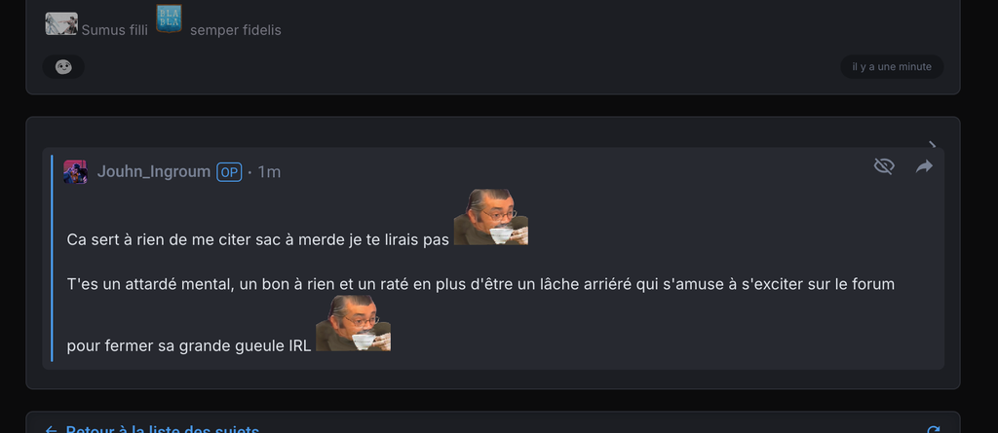Open the emoji reaction picker
Viewport: 998px width, 433px height.
[63, 67]
